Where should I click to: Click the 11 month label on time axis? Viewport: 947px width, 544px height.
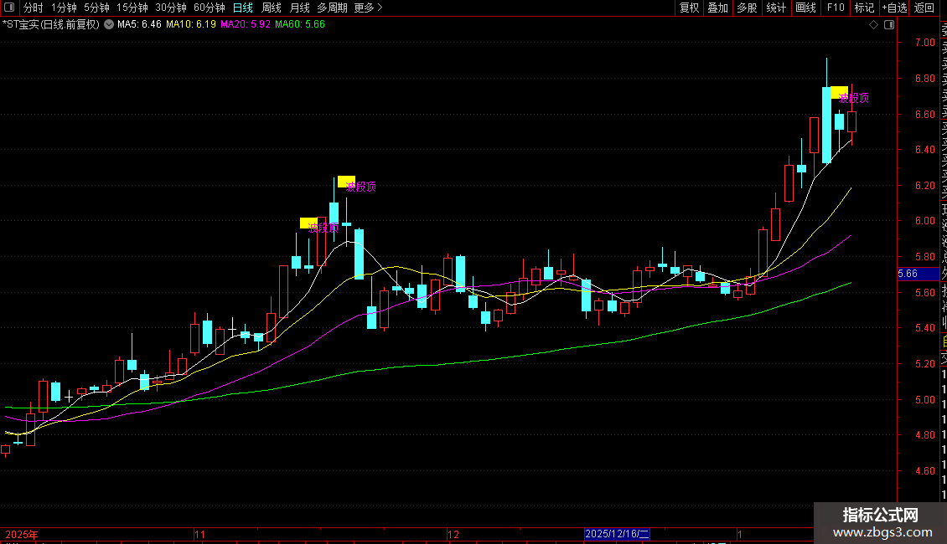click(x=200, y=534)
